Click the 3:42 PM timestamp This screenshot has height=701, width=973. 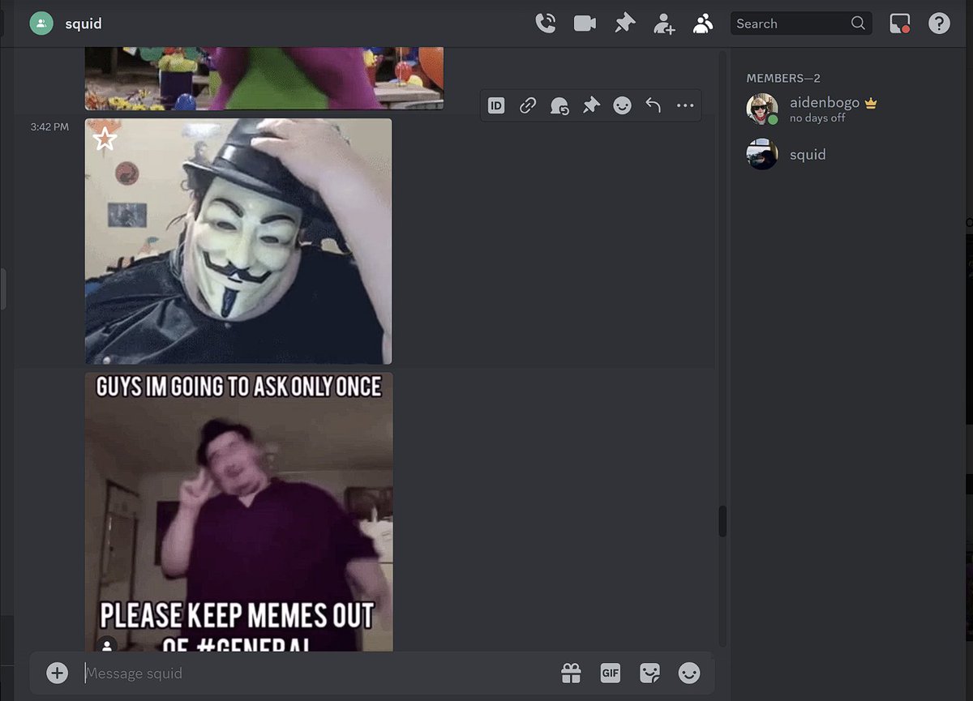click(49, 127)
